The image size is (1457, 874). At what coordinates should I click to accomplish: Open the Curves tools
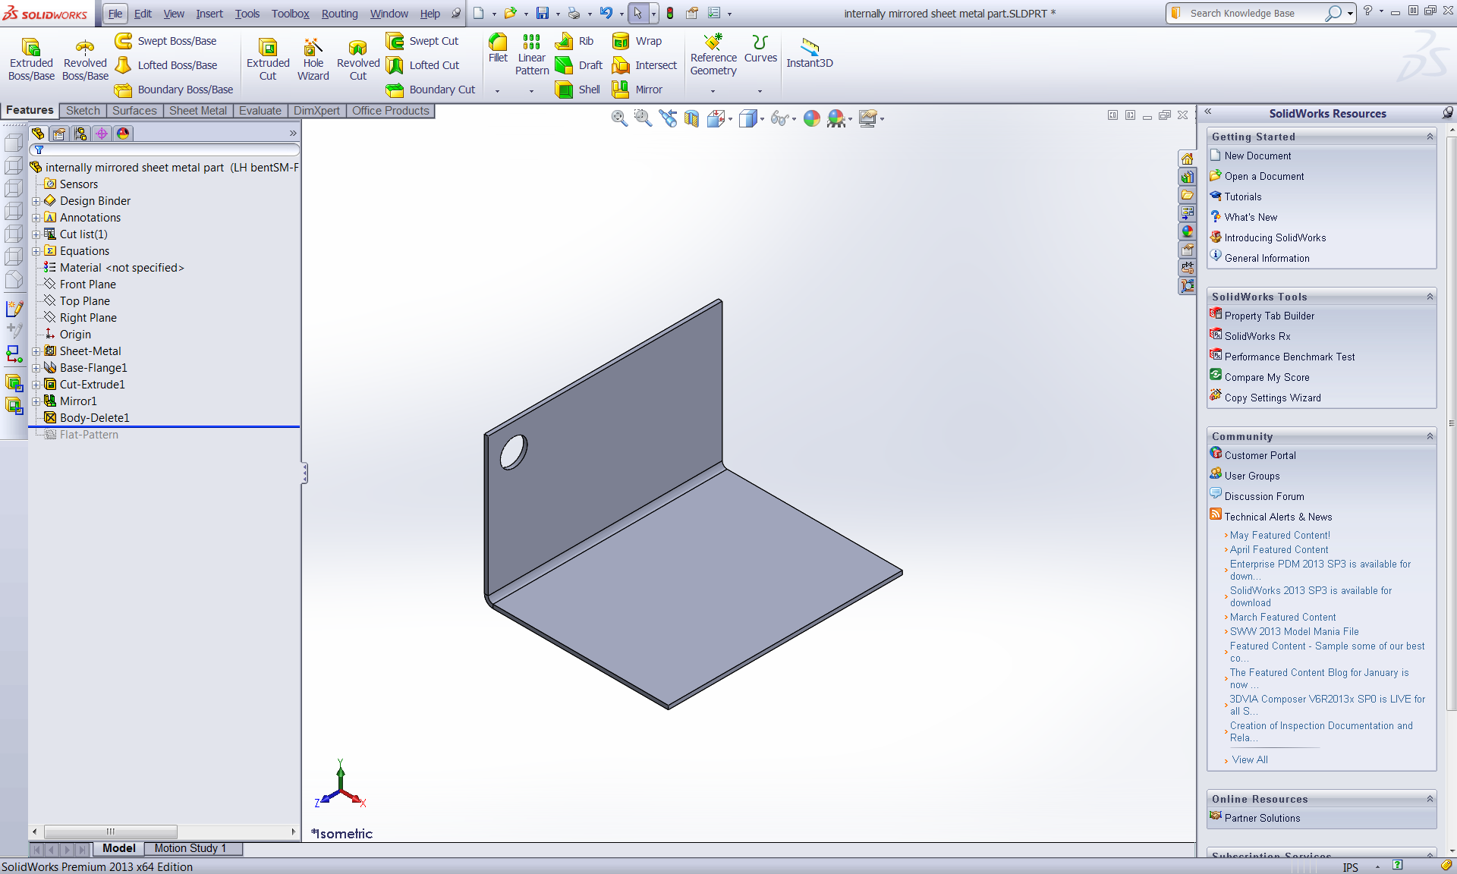click(x=760, y=49)
